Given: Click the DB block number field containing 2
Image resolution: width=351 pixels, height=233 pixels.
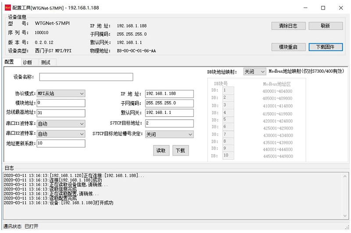Looking at the screenshot, I should click(x=228, y=98).
